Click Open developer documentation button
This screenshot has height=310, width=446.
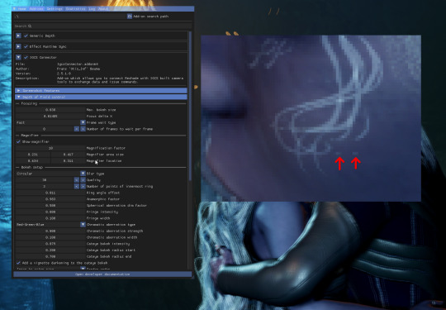point(102,274)
